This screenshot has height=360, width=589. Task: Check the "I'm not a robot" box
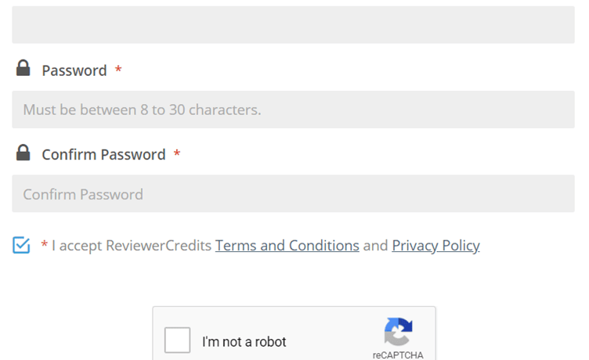(x=178, y=341)
